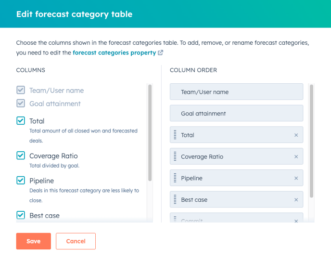331x259 pixels.
Task: Open the forecast categories property link
Action: click(x=115, y=52)
